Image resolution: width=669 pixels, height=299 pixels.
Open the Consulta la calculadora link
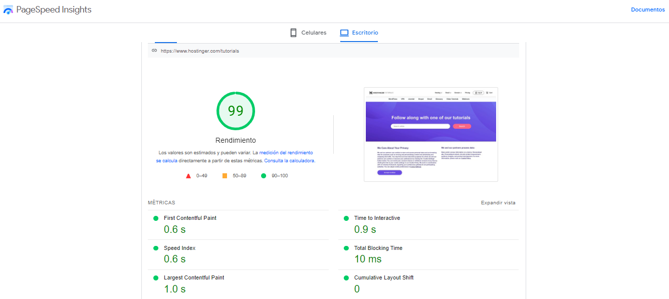click(x=291, y=160)
